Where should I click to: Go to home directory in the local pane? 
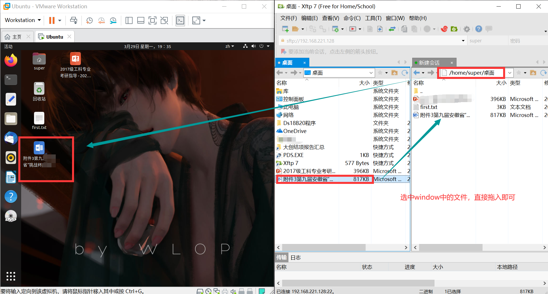pos(395,73)
